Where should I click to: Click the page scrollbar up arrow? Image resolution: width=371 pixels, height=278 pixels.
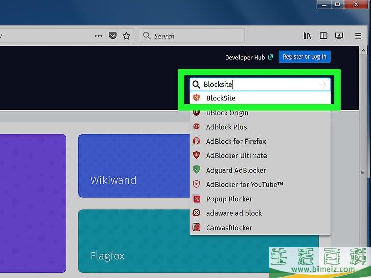pos(363,50)
